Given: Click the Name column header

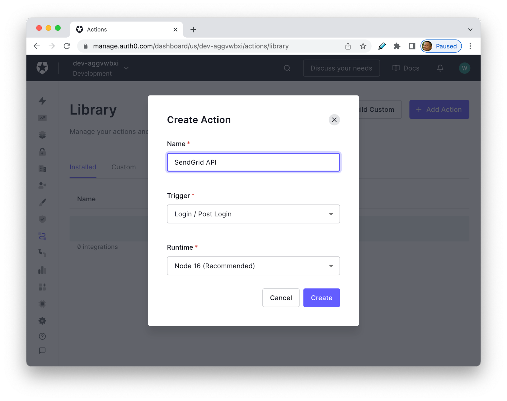Looking at the screenshot, I should point(86,199).
